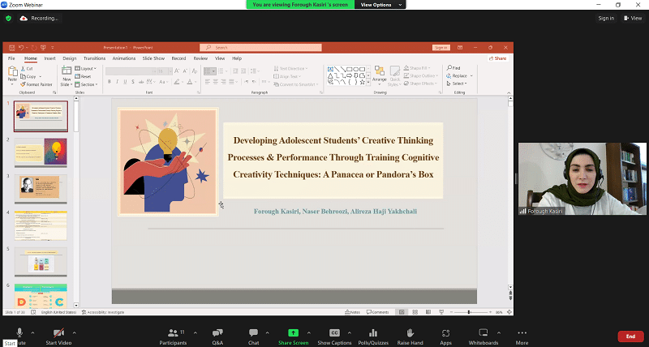
Task: Open the Chat panel
Action: (253, 333)
